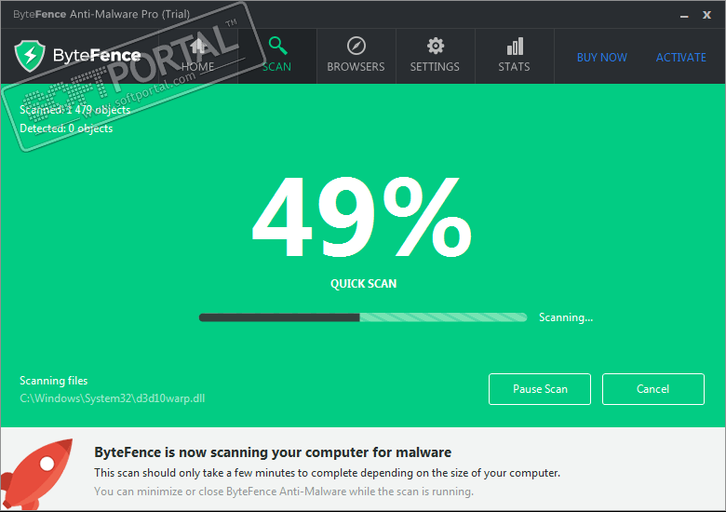Click the BUY NOW link
This screenshot has width=726, height=512.
point(602,58)
